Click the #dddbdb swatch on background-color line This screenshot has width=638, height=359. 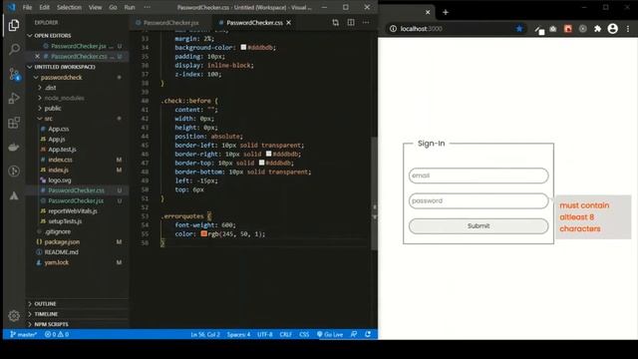coord(243,47)
